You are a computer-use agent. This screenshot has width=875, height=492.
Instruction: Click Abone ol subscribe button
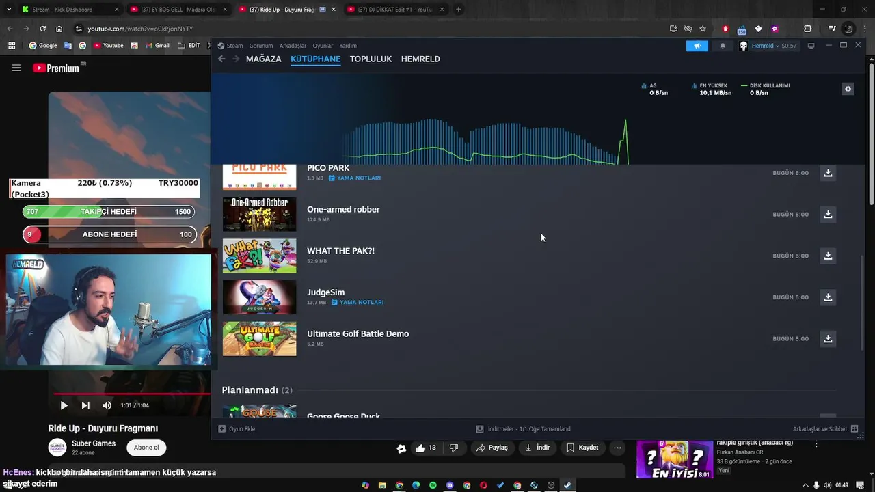(146, 448)
